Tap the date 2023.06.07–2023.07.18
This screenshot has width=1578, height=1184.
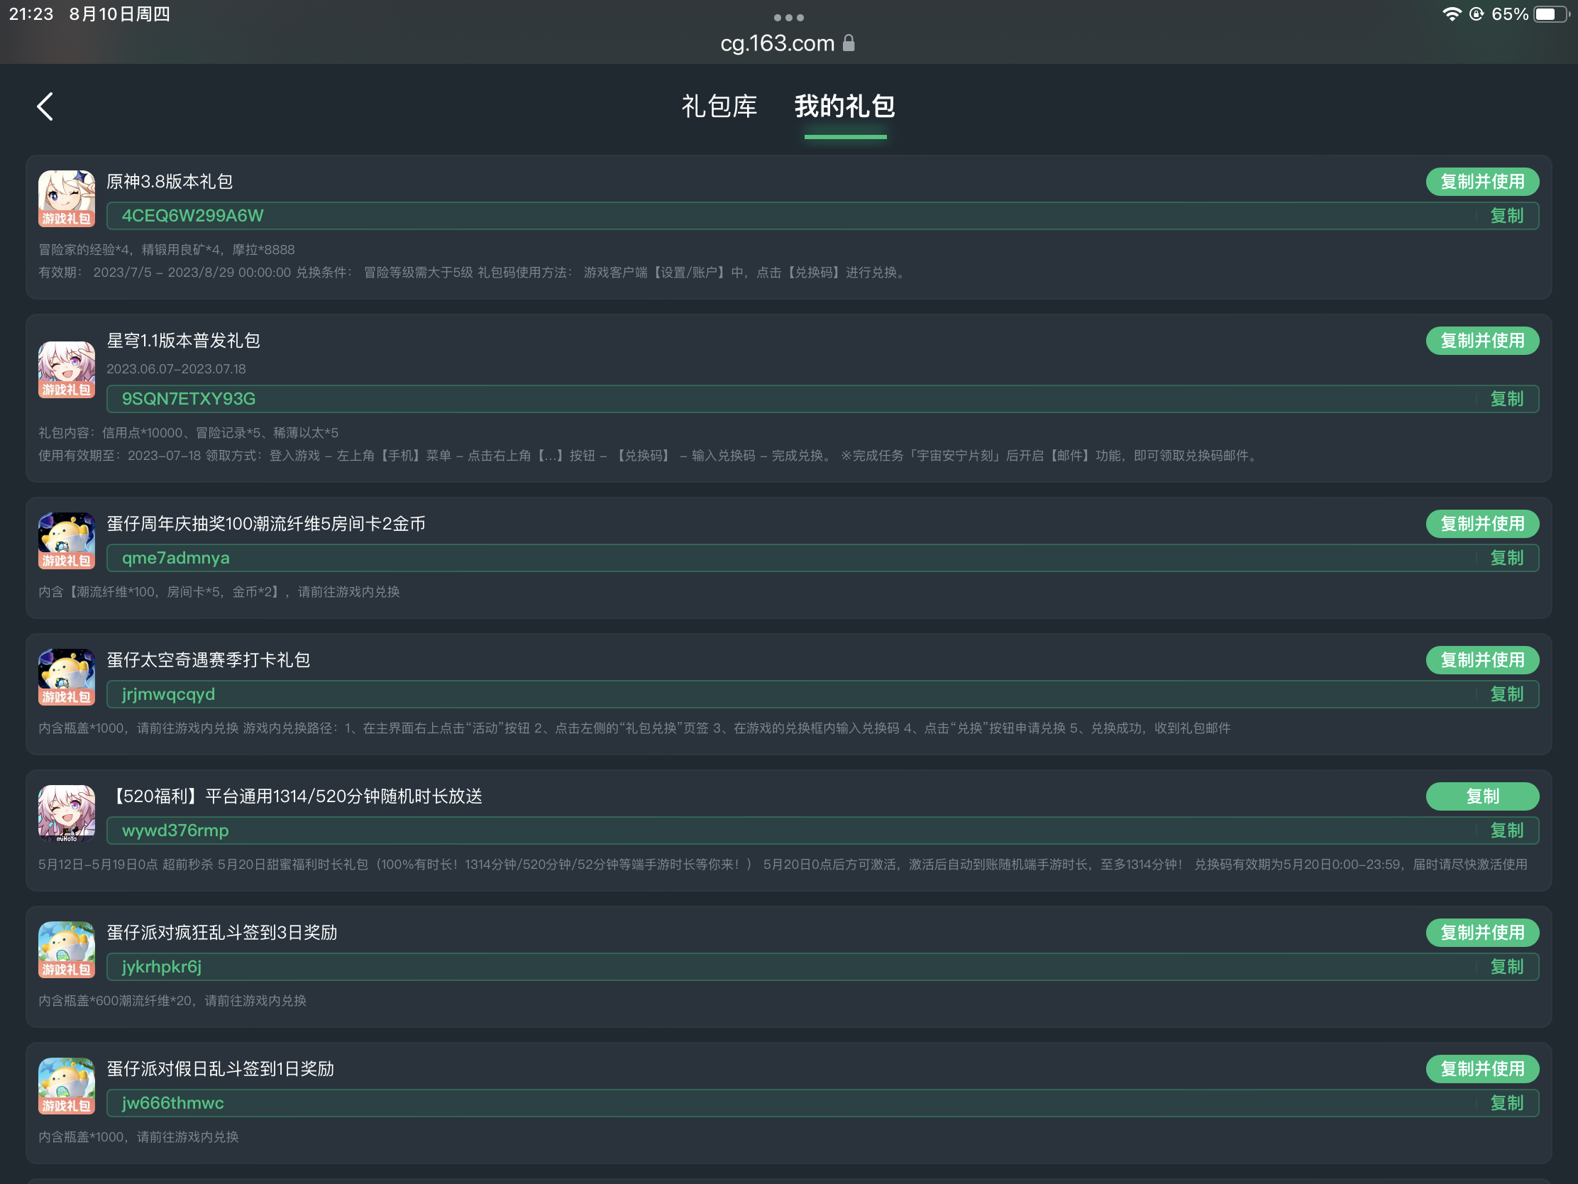point(176,369)
